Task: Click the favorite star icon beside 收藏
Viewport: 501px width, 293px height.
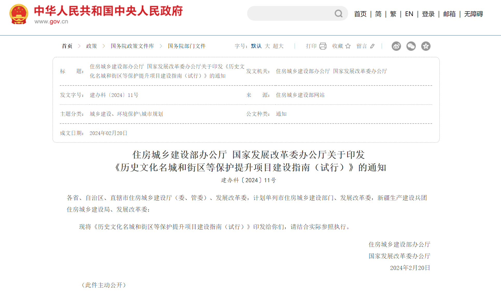Action: coord(348,46)
